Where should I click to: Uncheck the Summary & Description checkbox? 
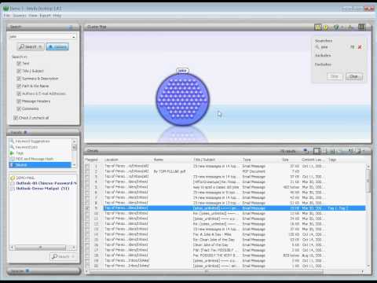tap(19, 79)
